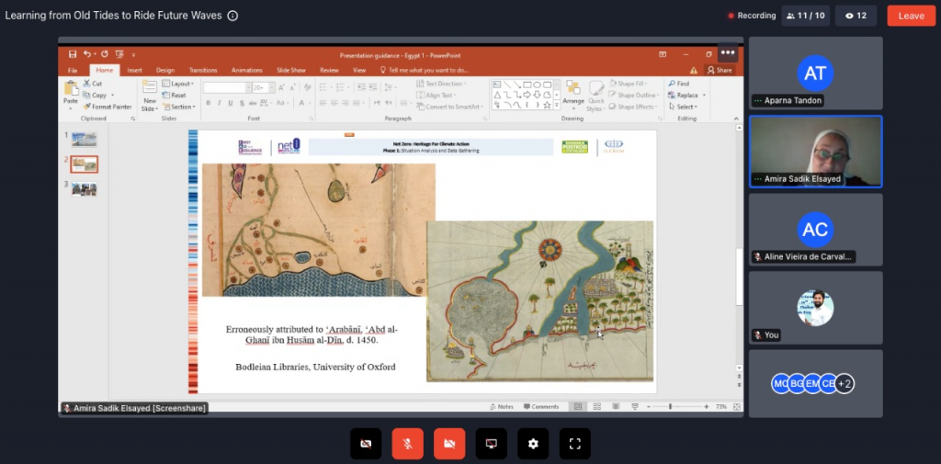Leave the meeting
941x464 pixels.
[911, 16]
